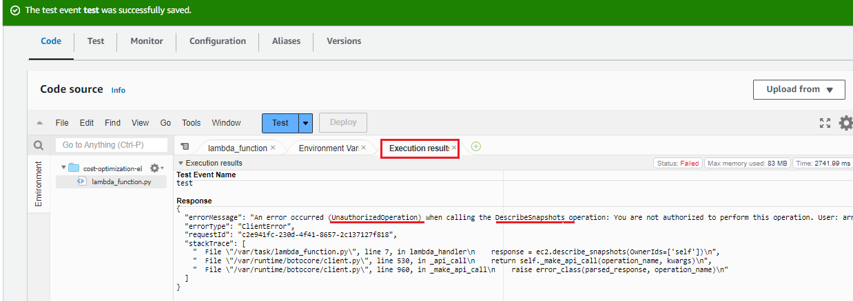Switch to the Monitor tab
The image size is (853, 301).
coord(146,41)
